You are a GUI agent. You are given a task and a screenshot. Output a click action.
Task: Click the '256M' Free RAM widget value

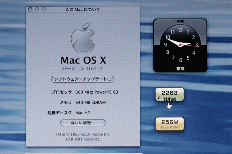[x=170, y=122]
